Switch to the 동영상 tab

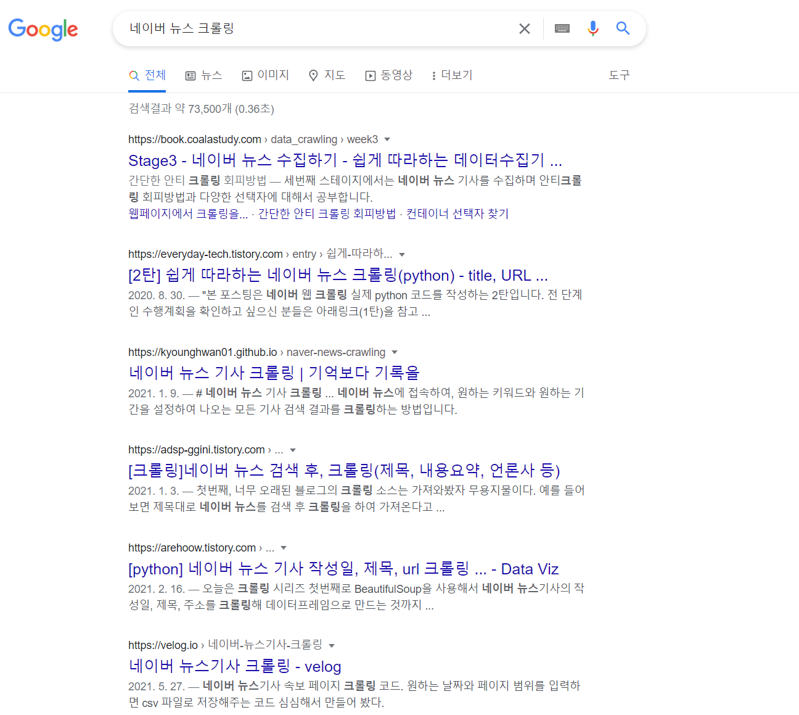tap(388, 75)
